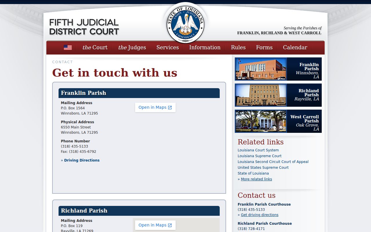Click More related links

(257, 179)
